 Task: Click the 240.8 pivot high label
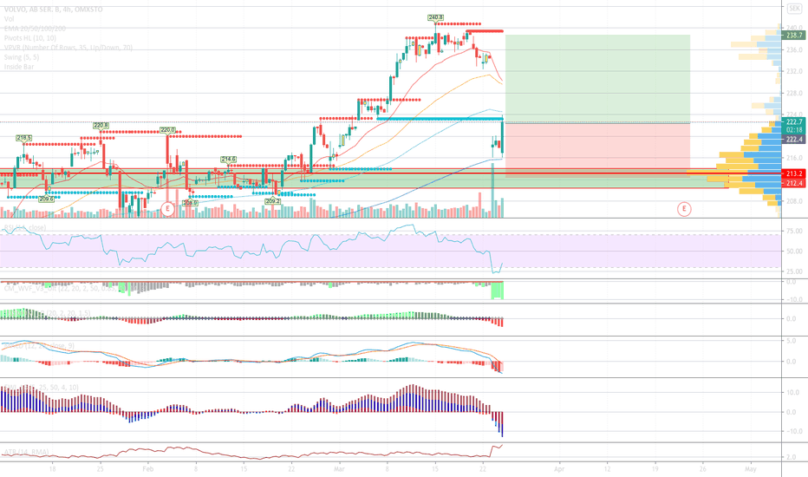[x=435, y=17]
